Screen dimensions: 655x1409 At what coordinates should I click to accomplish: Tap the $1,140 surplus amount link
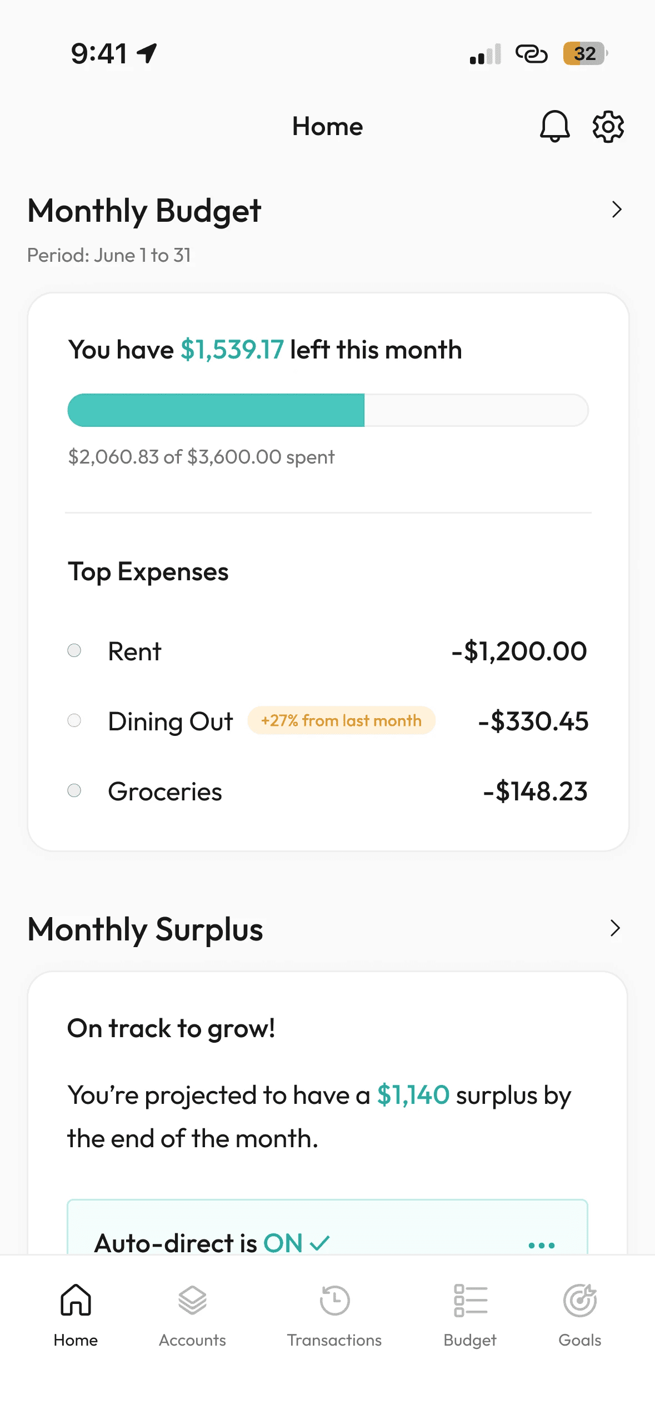pyautogui.click(x=413, y=1095)
